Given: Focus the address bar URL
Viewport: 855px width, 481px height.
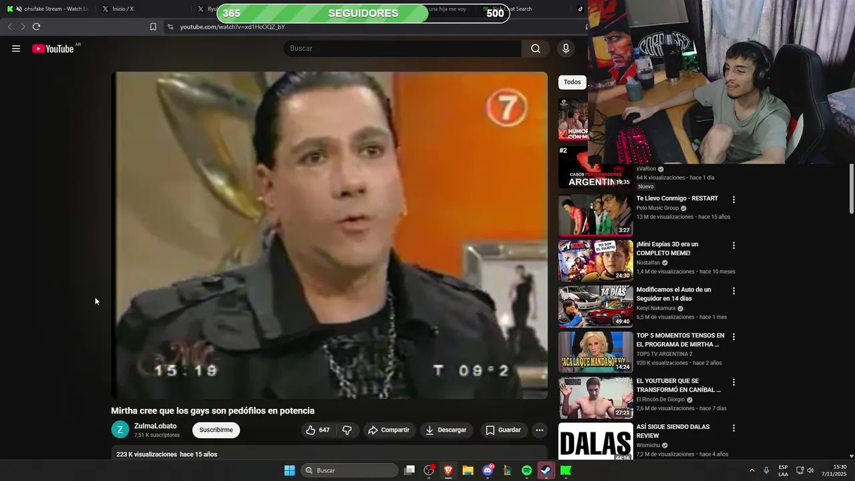Looking at the screenshot, I should [x=232, y=27].
